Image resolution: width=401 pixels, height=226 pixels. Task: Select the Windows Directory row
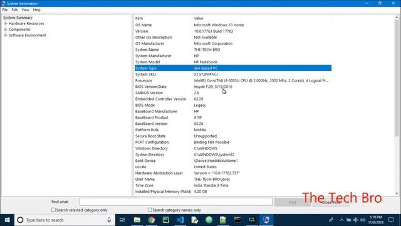pyautogui.click(x=233, y=148)
